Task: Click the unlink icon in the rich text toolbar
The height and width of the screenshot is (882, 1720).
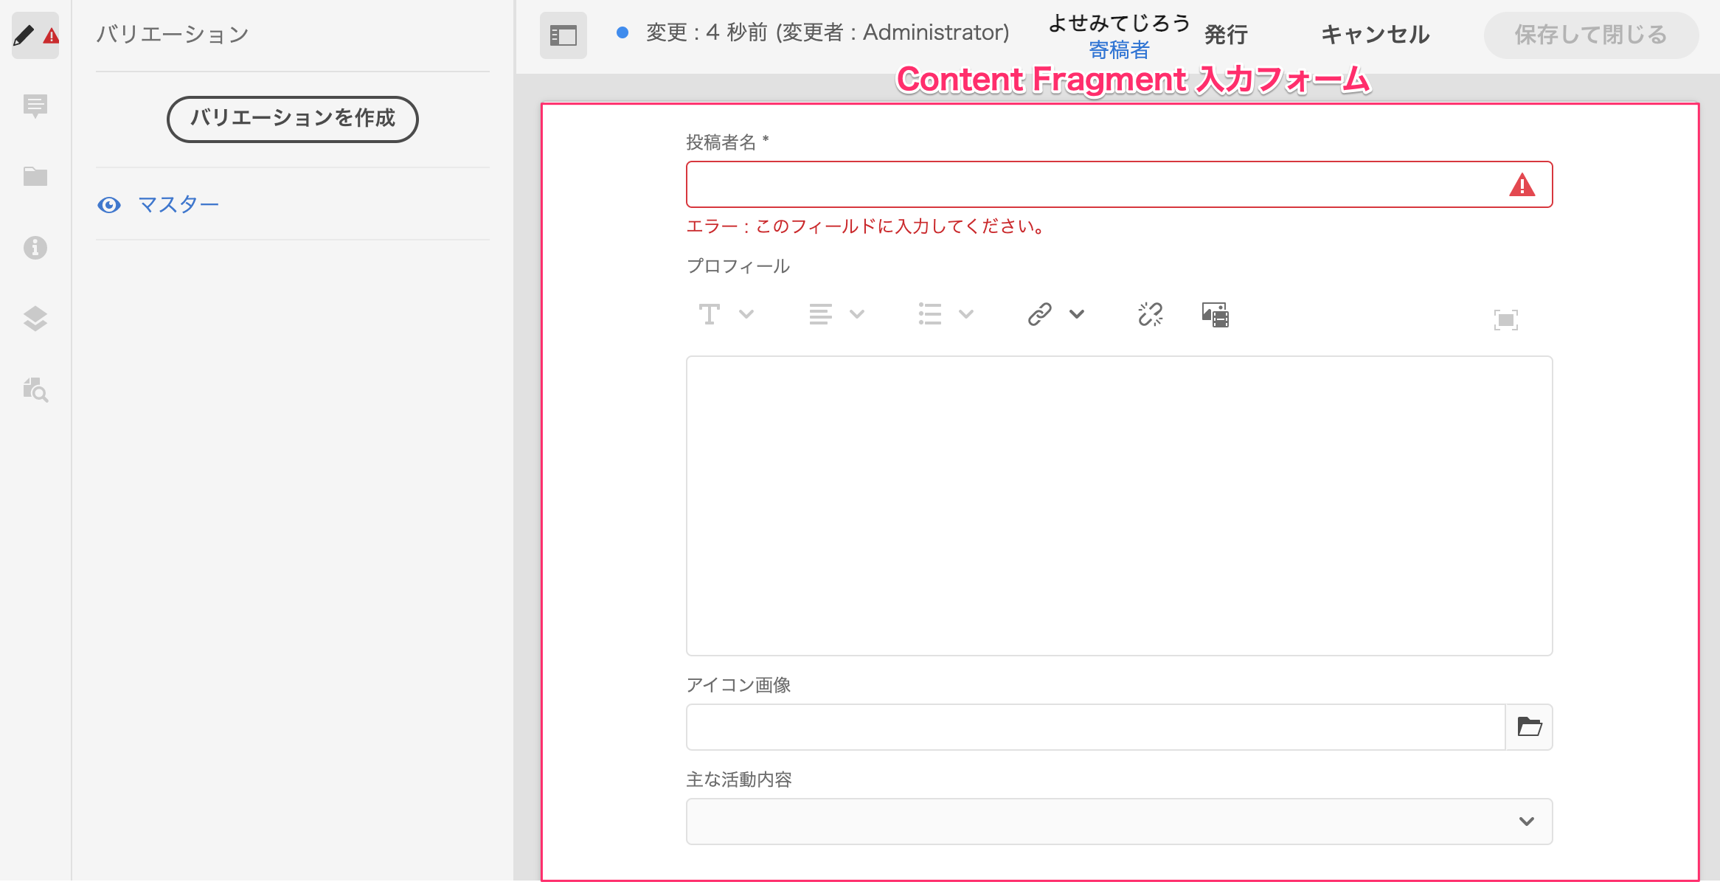Action: click(1148, 314)
